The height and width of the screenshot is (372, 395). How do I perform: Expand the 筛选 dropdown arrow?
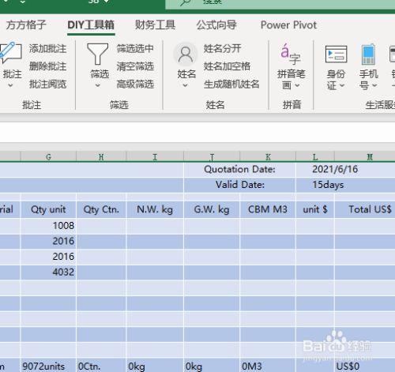98,85
